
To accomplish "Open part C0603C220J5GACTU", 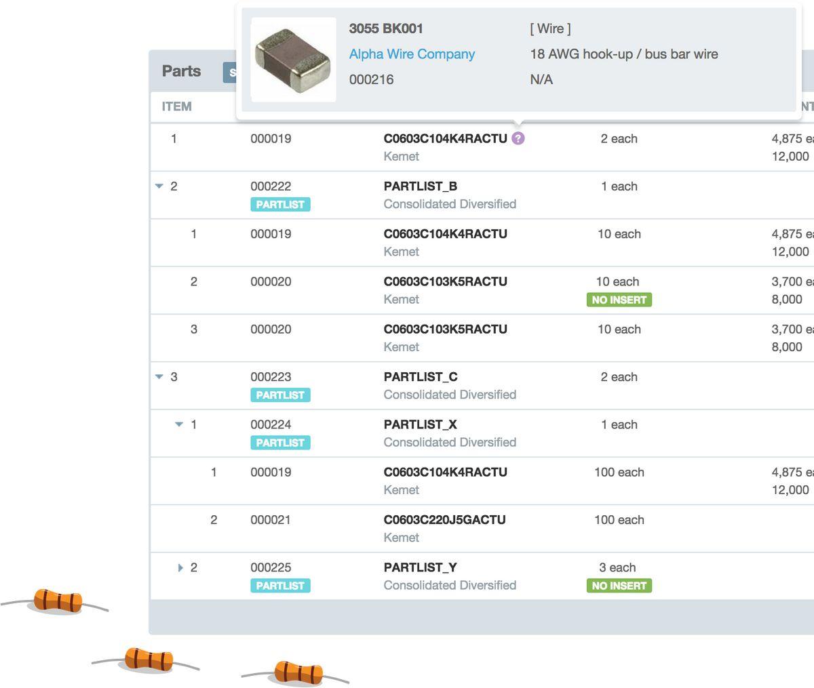I will (444, 520).
